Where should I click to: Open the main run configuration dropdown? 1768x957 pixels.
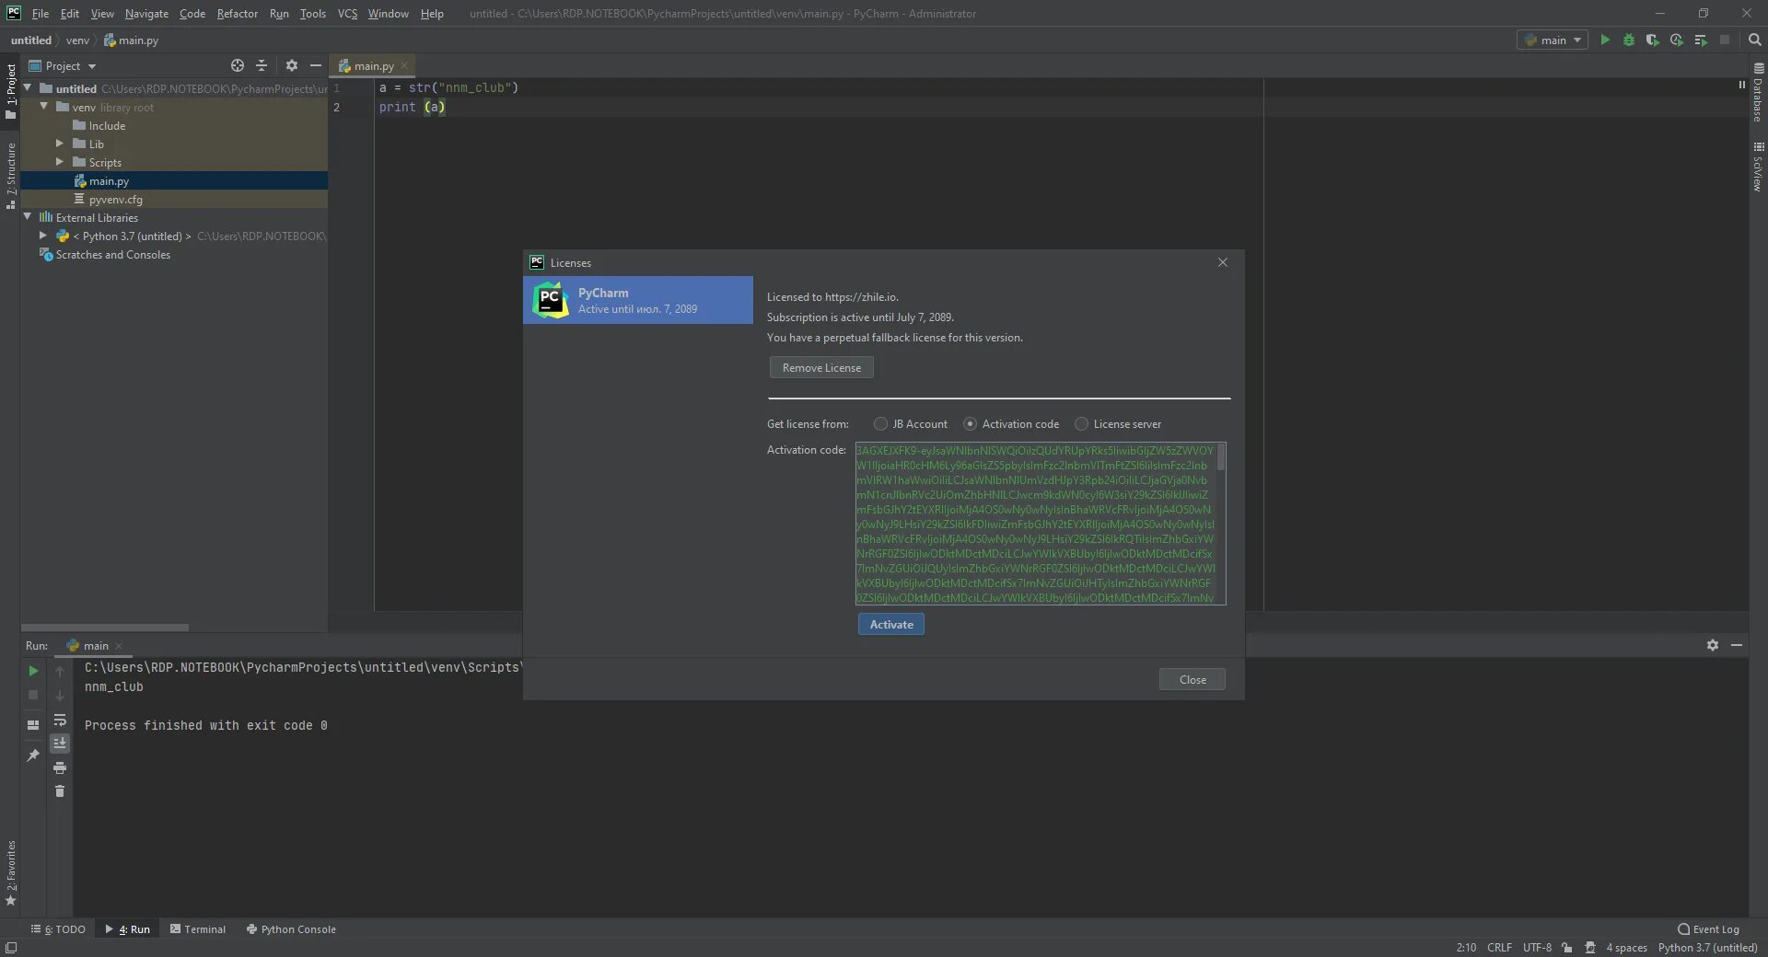coord(1553,40)
